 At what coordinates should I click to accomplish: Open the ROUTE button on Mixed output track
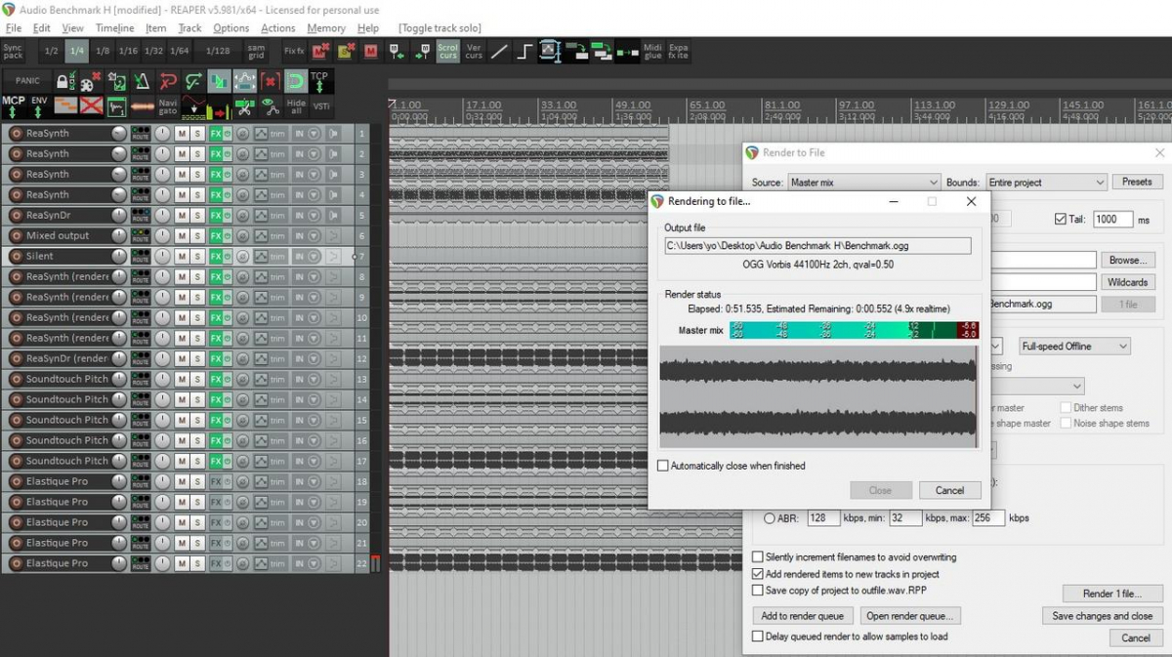tap(141, 235)
